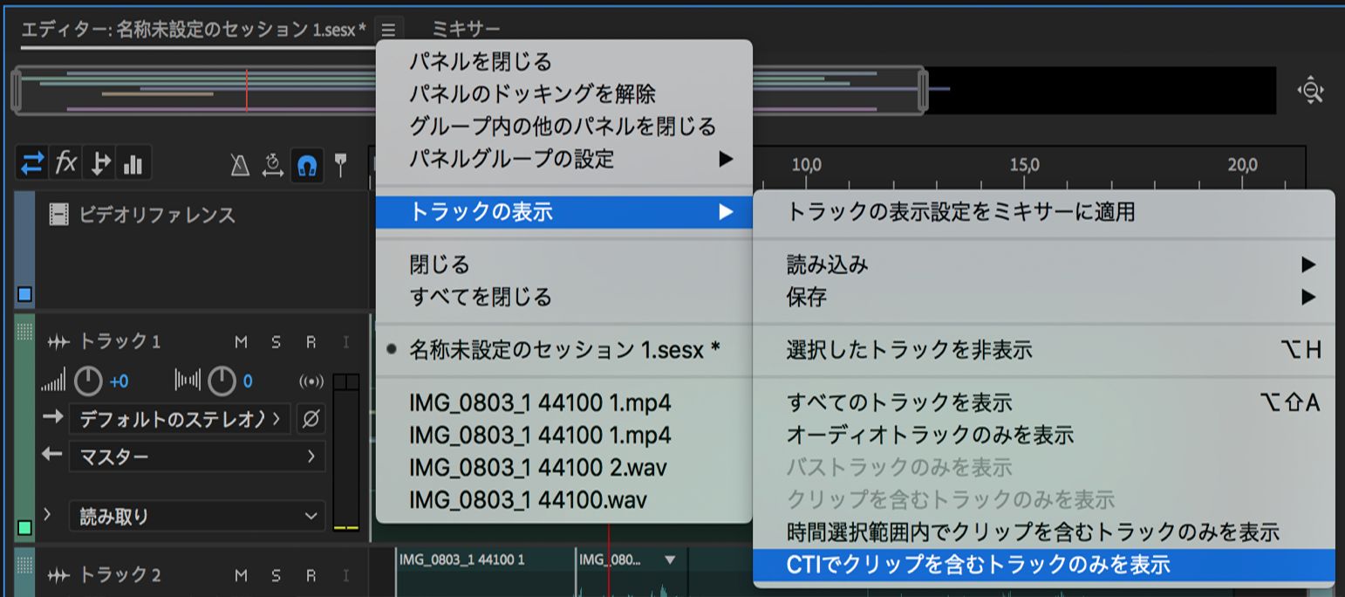Viewport: 1345px width, 597px height.
Task: Click the marker icon in the toolbar
Action: coord(339,162)
